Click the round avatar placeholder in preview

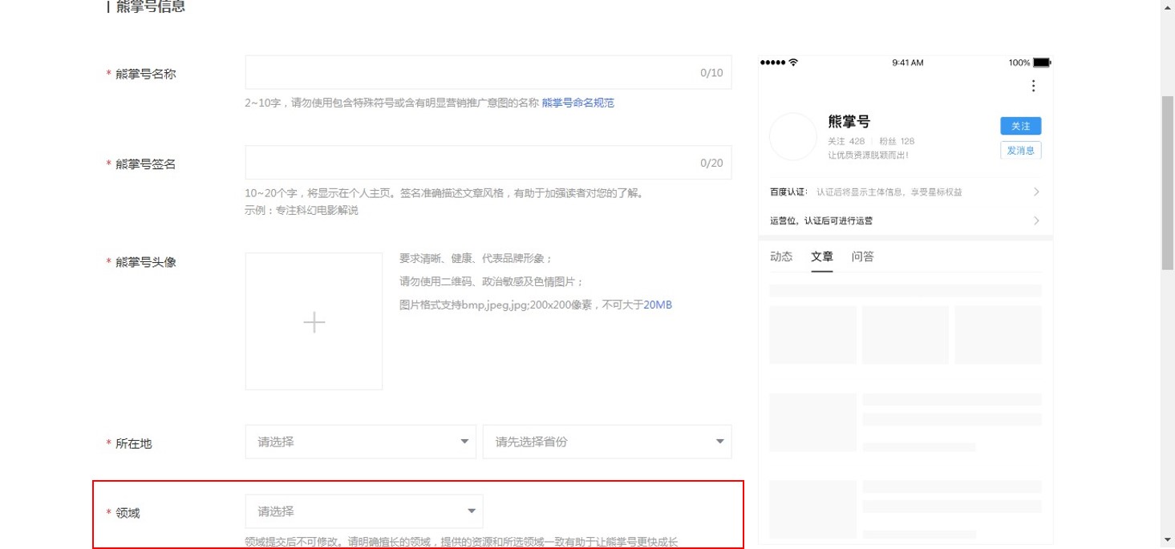point(793,137)
